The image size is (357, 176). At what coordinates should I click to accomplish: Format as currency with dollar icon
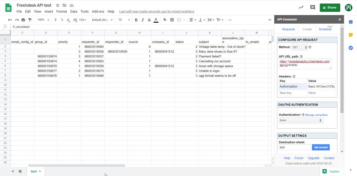(55, 20)
